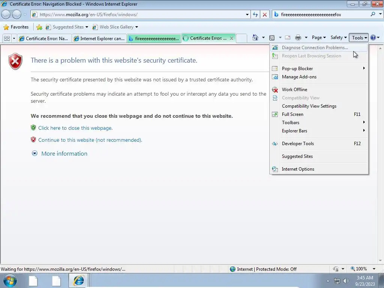Open the Home button dropdown arrow

pyautogui.click(x=263, y=37)
